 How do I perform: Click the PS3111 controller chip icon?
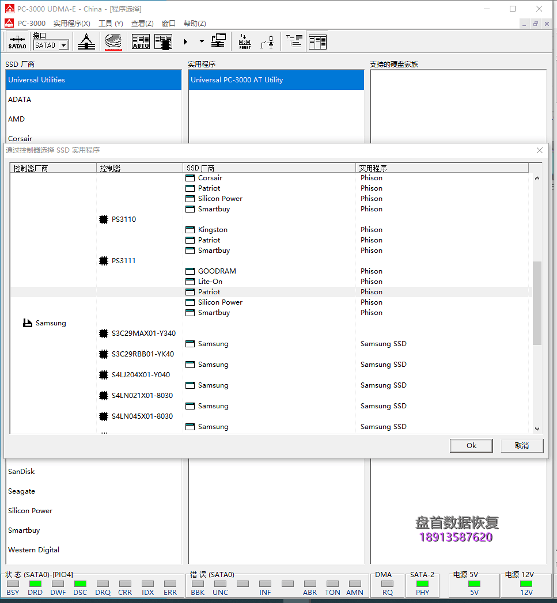pos(104,261)
